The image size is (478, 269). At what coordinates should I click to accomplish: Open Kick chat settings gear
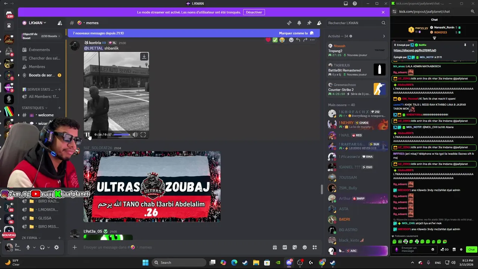[461, 250]
